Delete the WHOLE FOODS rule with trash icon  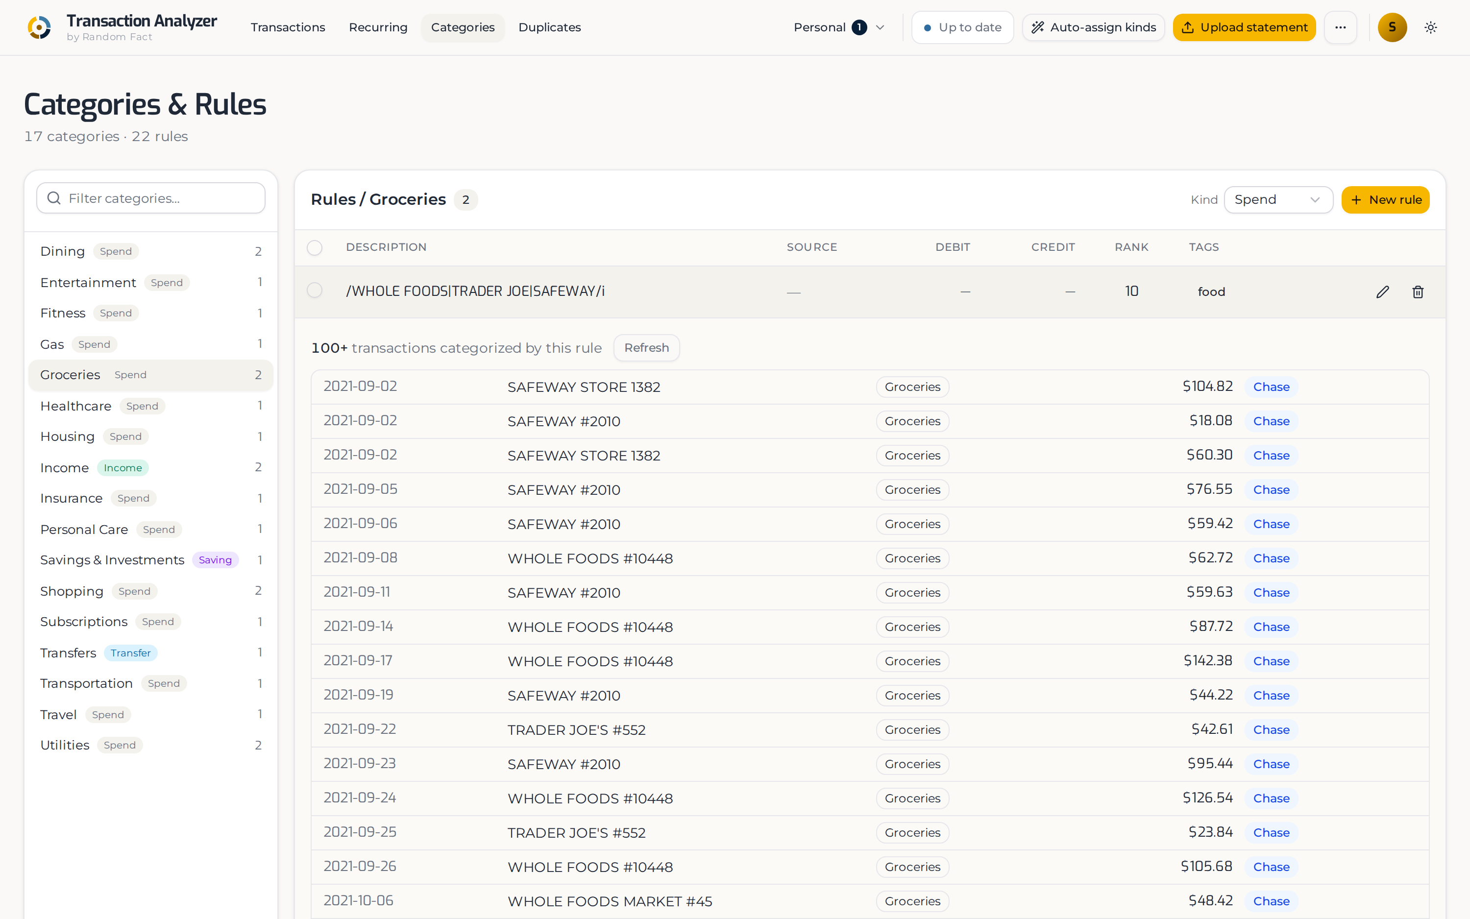[1418, 292]
